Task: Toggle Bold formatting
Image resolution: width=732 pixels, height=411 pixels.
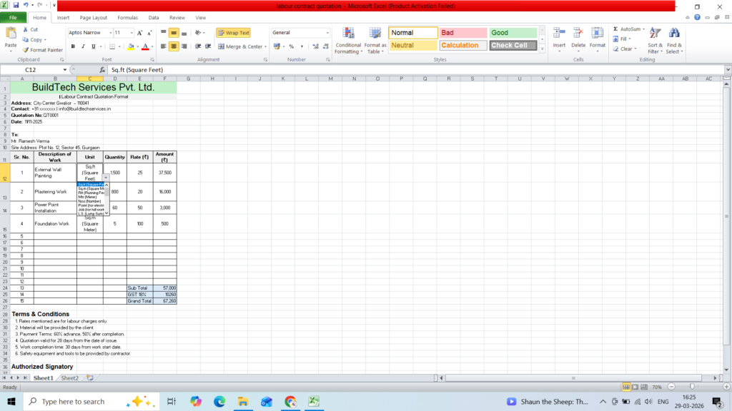Action: (x=73, y=46)
